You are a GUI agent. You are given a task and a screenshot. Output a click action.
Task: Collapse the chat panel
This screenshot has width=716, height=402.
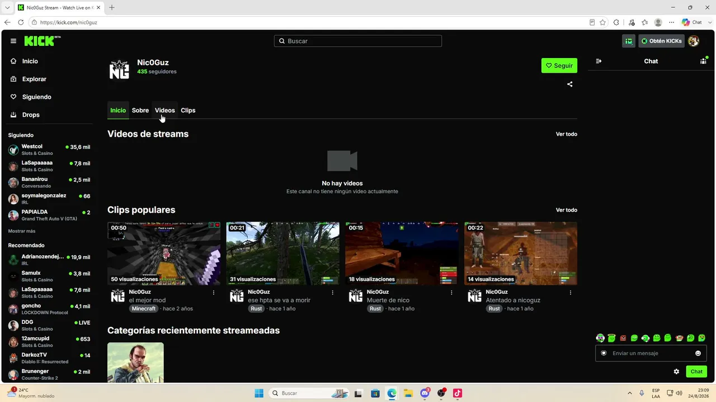599,61
